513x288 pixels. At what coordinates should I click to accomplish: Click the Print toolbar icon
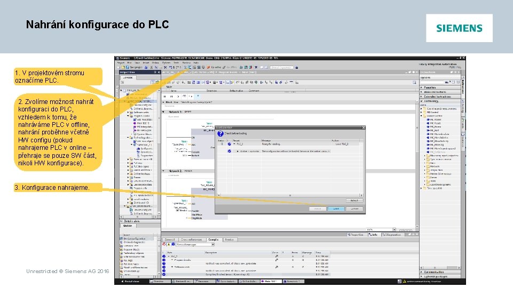tap(146, 67)
